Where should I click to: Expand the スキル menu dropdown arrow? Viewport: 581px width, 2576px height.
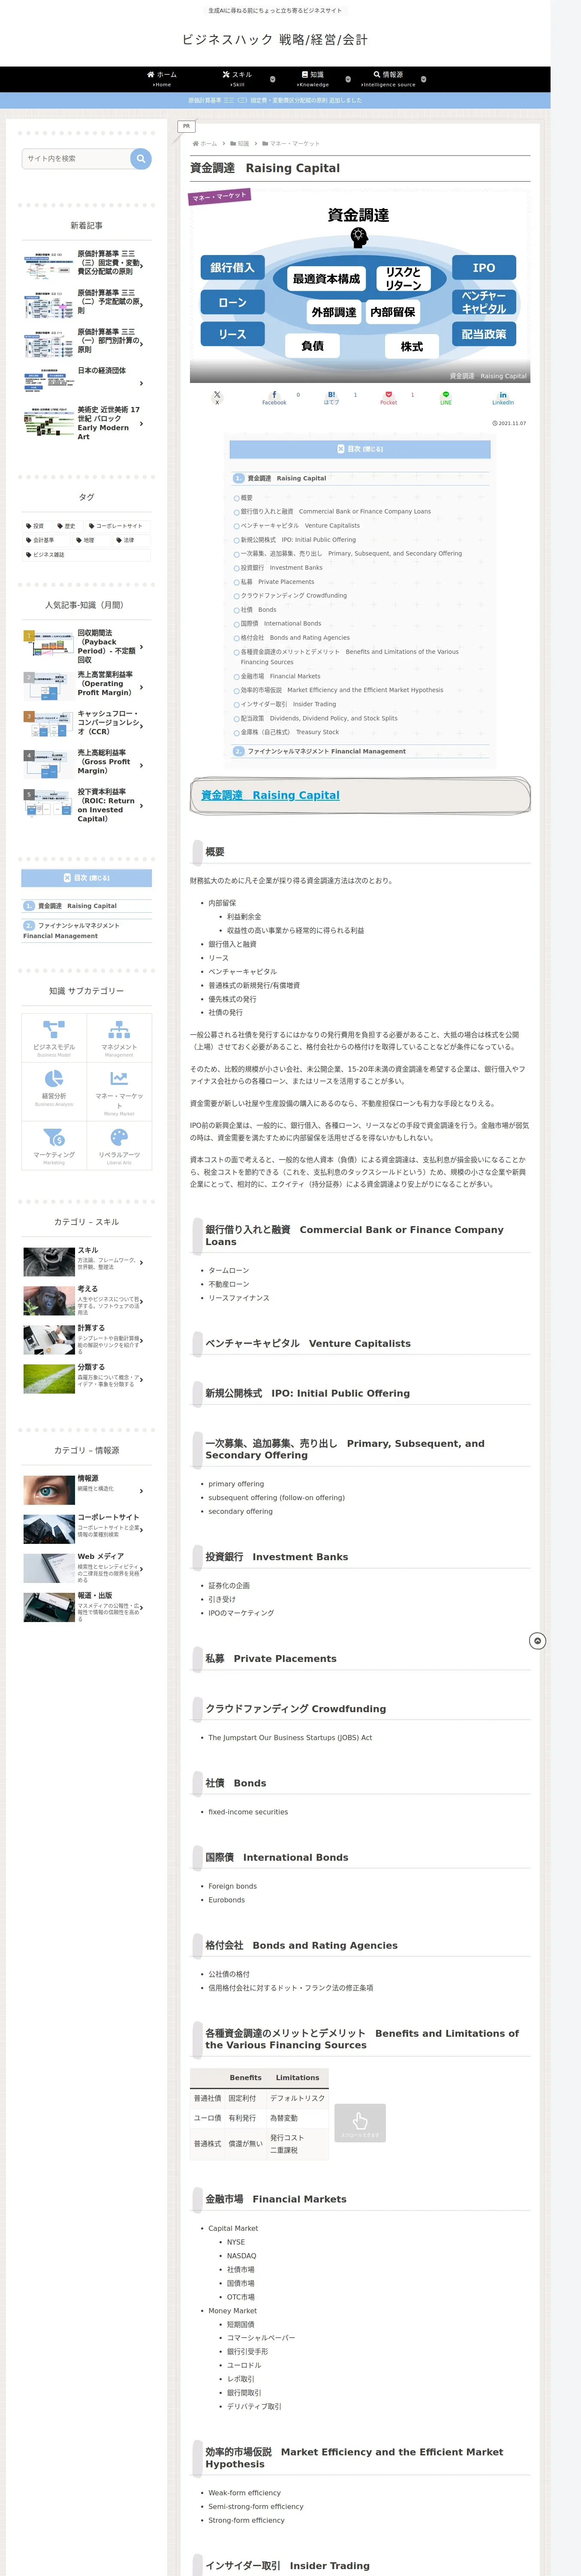tap(273, 79)
